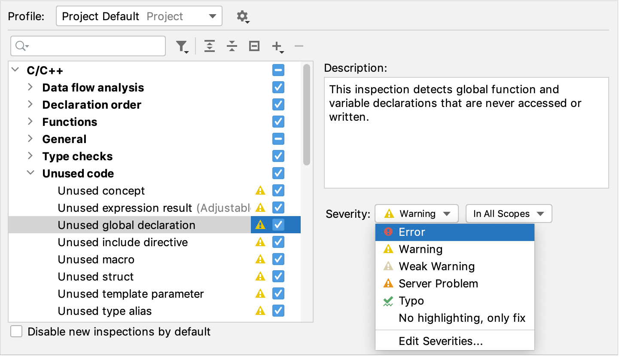Select the Unused struct row
The height and width of the screenshot is (357, 619).
[155, 276]
